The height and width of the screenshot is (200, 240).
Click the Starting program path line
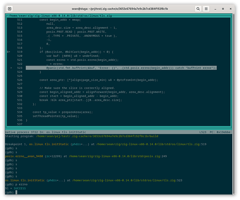82,136
